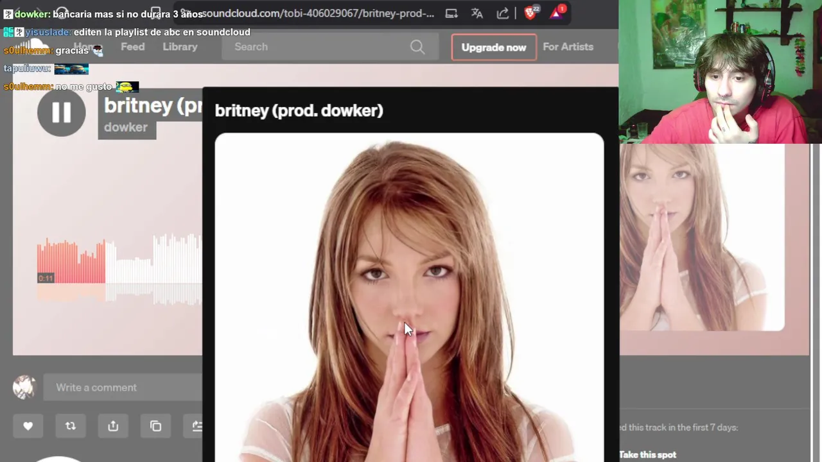Click the Take this spot link
This screenshot has height=462, width=822.
(x=647, y=454)
